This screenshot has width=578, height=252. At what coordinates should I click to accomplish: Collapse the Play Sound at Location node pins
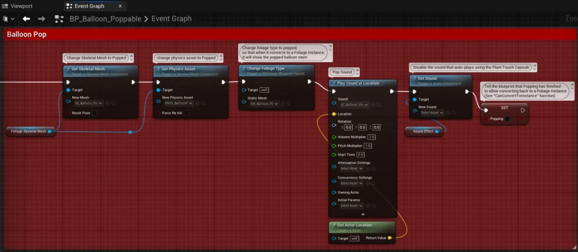point(362,214)
